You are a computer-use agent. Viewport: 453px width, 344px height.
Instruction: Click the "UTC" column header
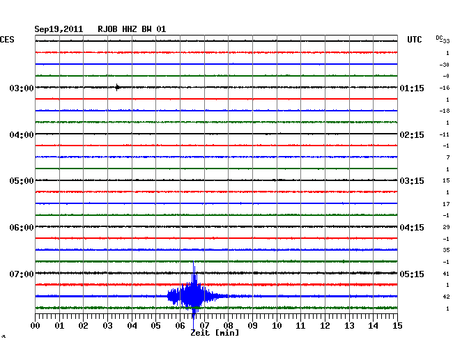[x=414, y=40]
